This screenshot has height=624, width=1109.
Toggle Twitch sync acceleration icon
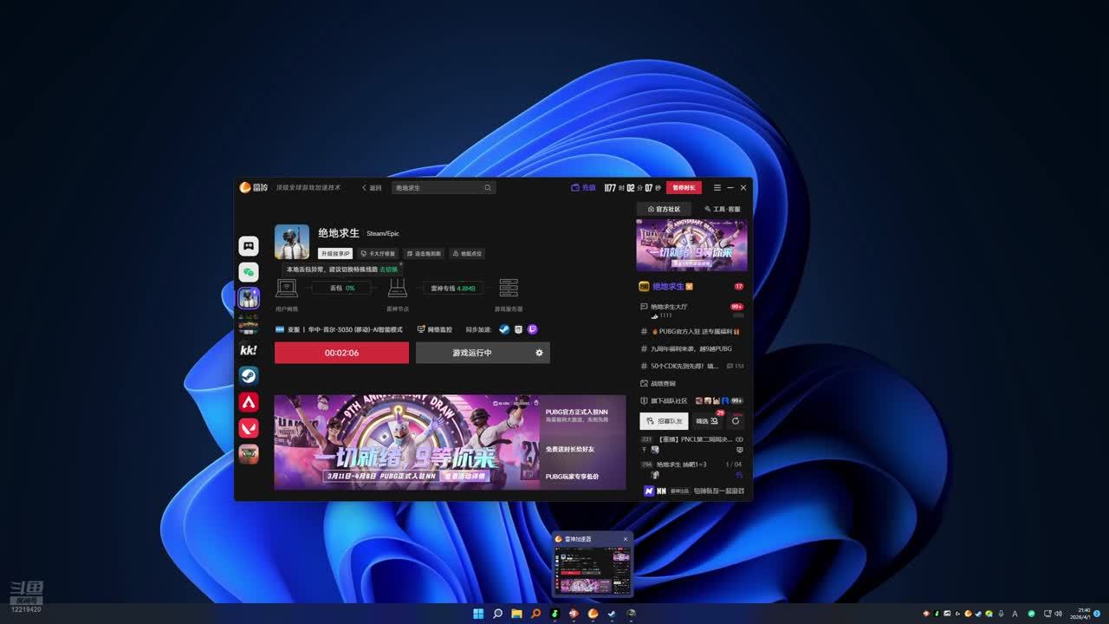533,329
